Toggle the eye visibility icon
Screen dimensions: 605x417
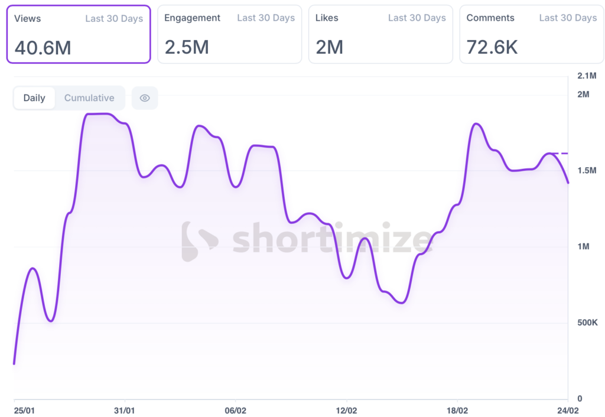pyautogui.click(x=145, y=98)
